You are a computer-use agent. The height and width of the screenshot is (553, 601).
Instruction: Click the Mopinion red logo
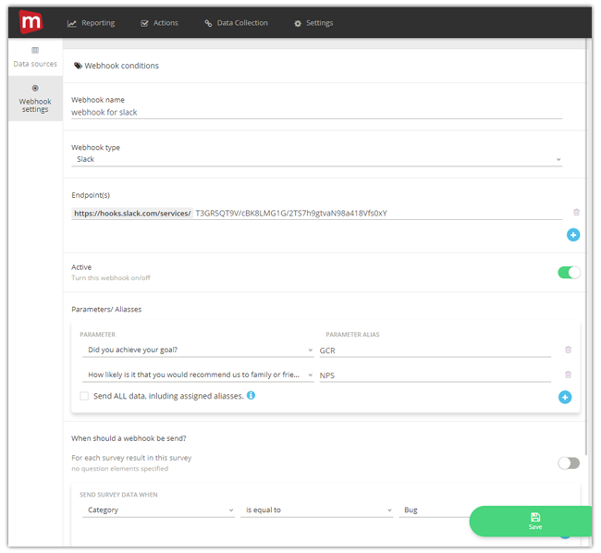(31, 22)
